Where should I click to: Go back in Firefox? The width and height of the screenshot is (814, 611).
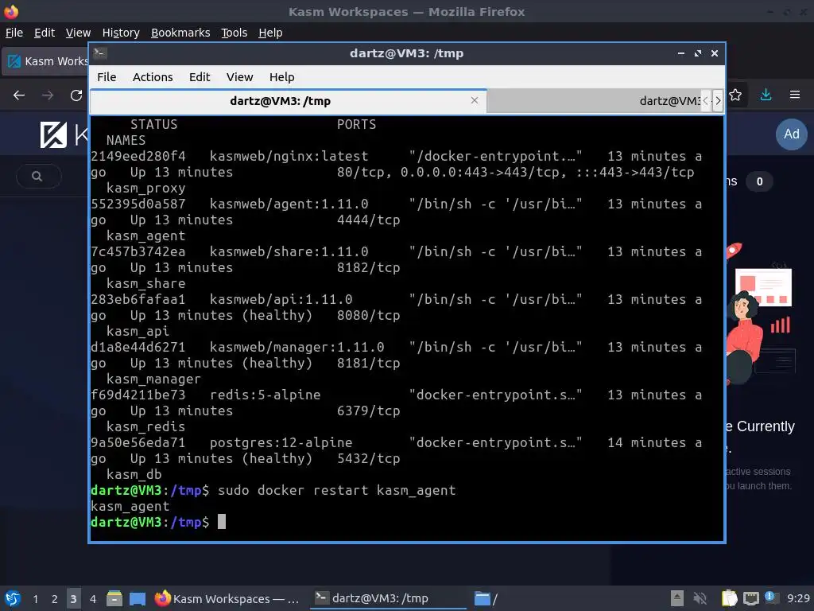click(19, 95)
